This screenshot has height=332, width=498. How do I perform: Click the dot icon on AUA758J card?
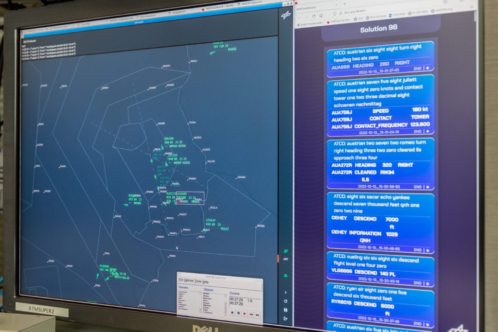click(428, 131)
